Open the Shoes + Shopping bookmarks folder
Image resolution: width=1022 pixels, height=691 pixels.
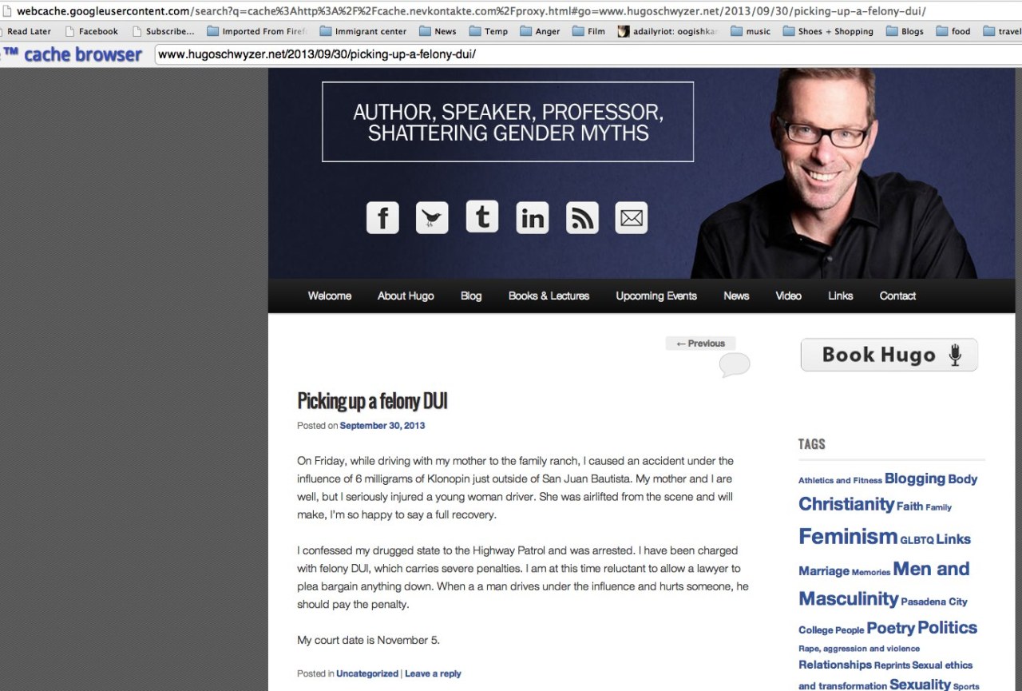[x=829, y=31]
